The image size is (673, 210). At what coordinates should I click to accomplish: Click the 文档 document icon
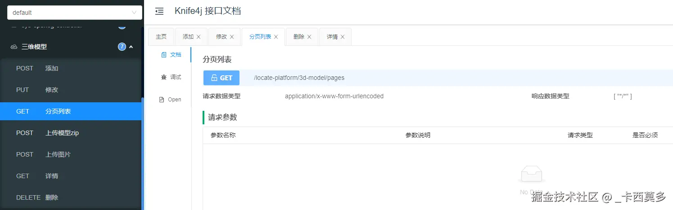pos(164,55)
